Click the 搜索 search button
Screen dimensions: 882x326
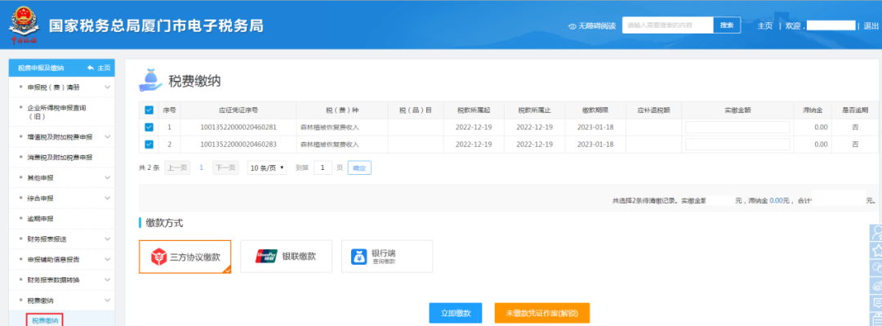click(x=727, y=25)
